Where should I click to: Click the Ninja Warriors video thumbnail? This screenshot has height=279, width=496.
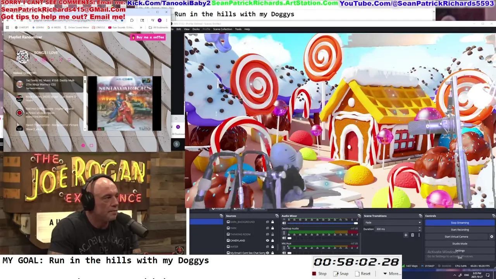click(124, 103)
